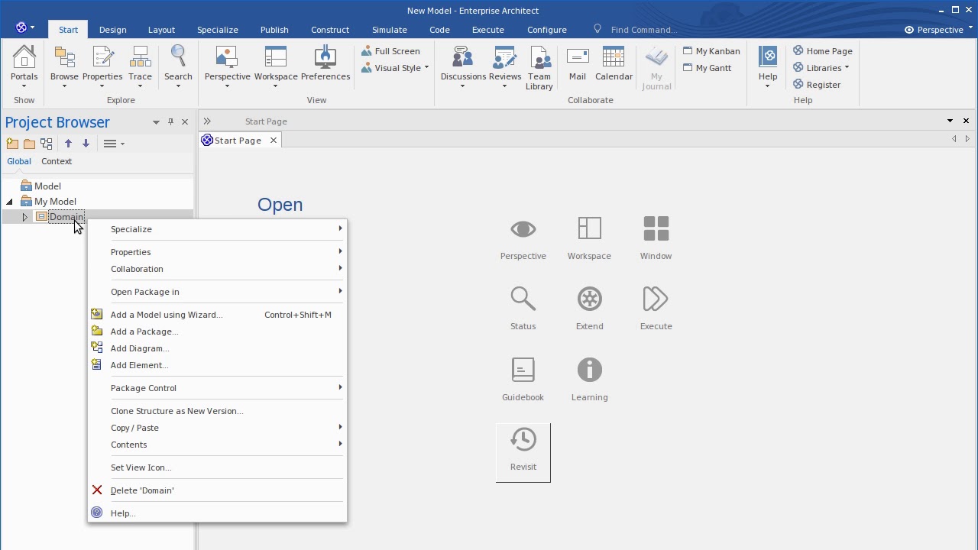Click the new package folder icon in Project Browser
The height and width of the screenshot is (550, 978).
point(29,144)
